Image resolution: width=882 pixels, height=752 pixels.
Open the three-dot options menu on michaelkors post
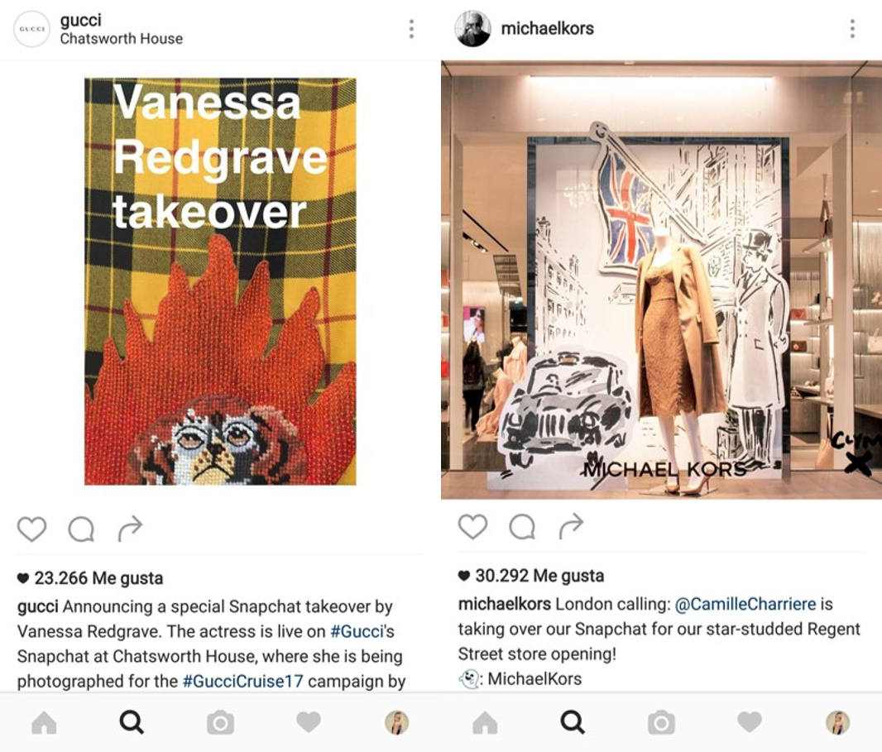[x=853, y=28]
